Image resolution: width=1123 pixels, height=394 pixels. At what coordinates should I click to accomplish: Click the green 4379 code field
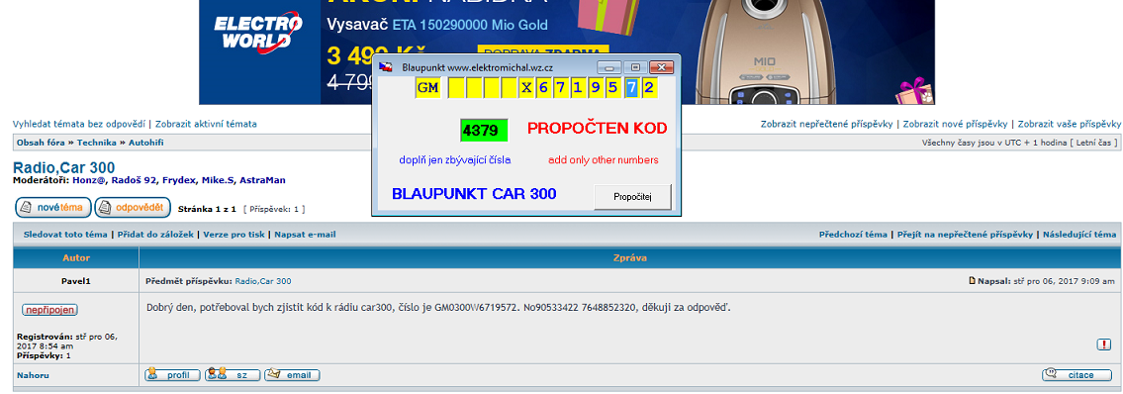tap(484, 131)
